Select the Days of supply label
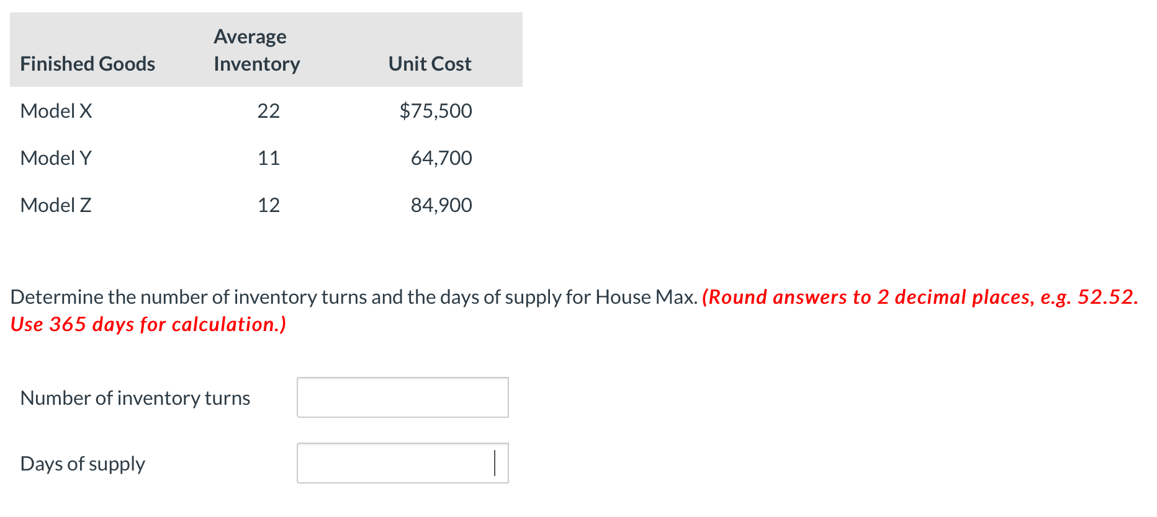Viewport: 1157px width, 517px height. [x=82, y=462]
